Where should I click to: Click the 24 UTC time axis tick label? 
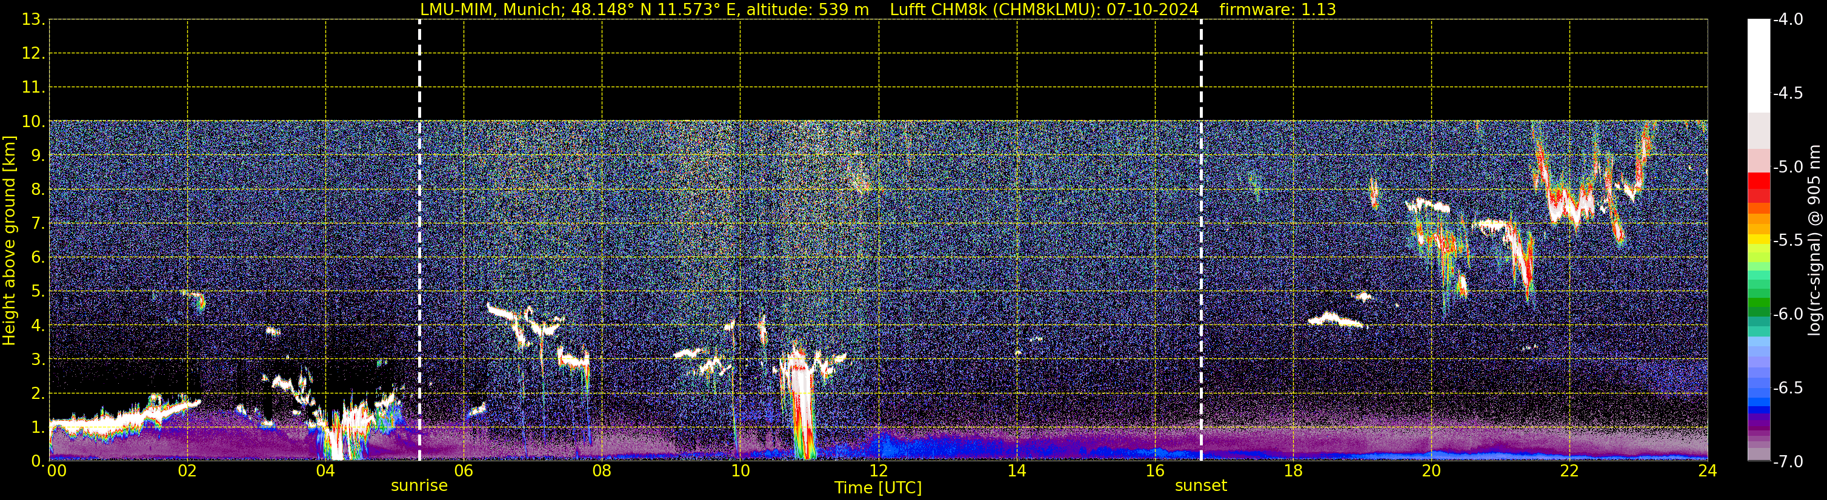(x=1708, y=471)
